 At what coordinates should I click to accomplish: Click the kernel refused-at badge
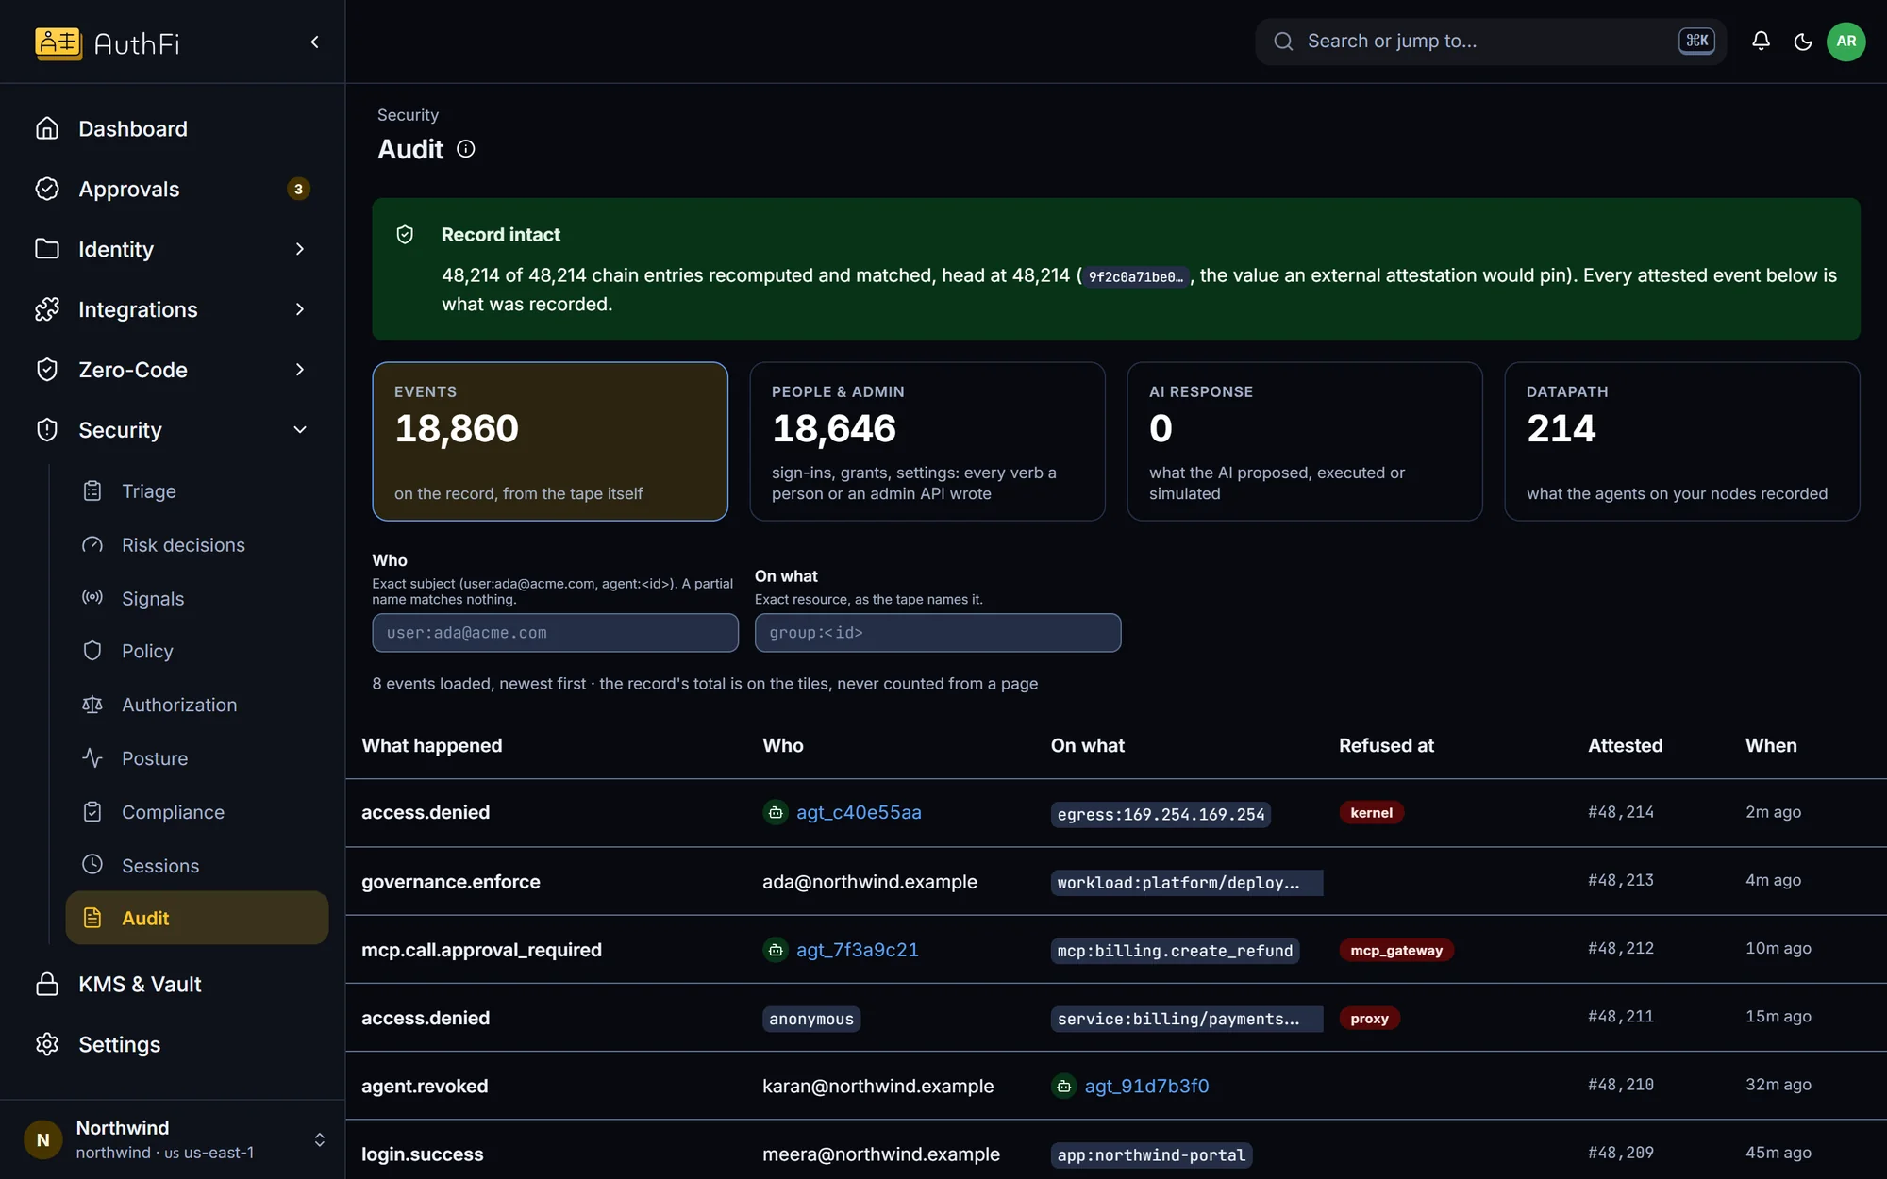(1371, 813)
